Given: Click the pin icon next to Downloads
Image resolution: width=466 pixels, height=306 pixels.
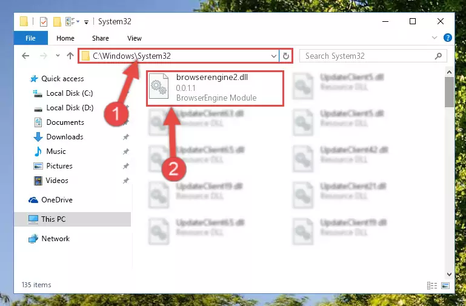Looking at the screenshot, I should (126, 137).
